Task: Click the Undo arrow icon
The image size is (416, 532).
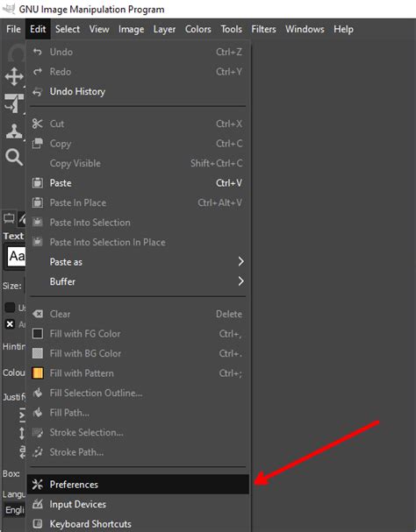Action: click(38, 52)
